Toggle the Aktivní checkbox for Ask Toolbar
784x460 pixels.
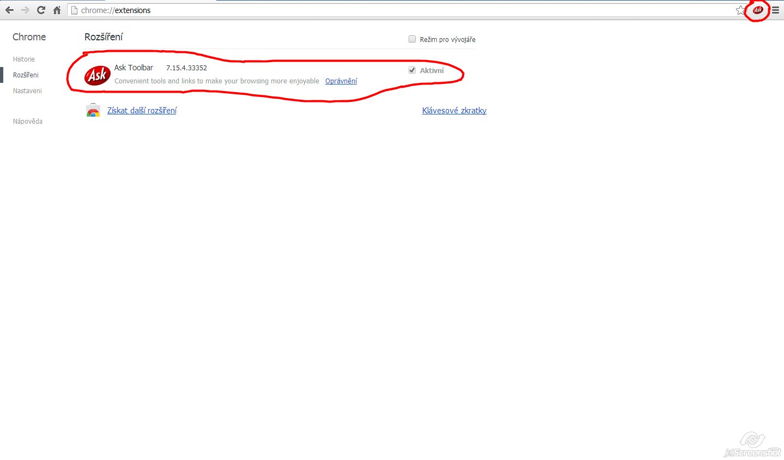[x=412, y=70]
